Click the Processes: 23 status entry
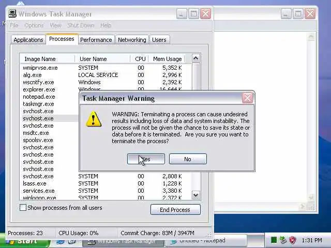The width and height of the screenshot is (331, 248). coord(25,233)
